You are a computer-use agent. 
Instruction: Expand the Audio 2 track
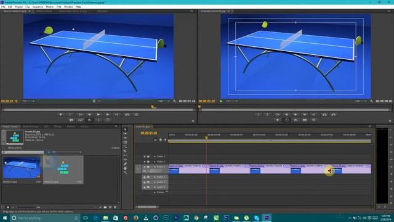point(155,183)
